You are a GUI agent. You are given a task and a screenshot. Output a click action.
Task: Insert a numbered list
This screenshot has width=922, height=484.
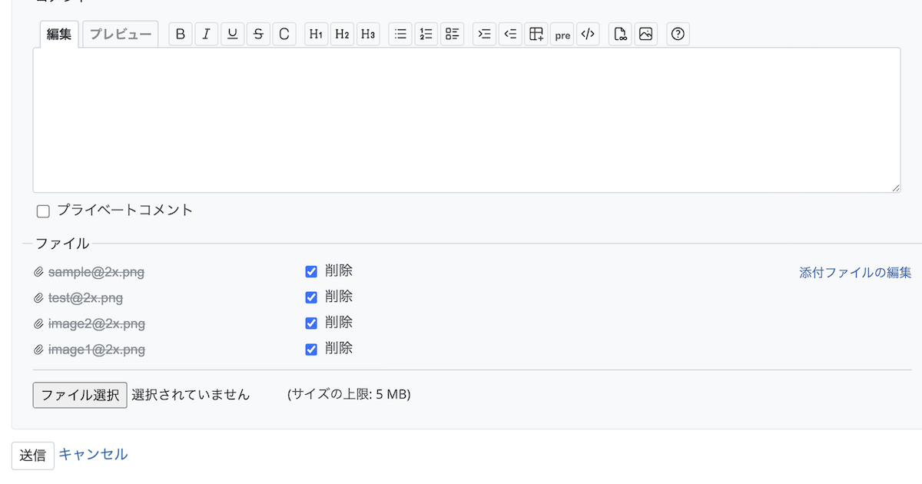point(426,35)
